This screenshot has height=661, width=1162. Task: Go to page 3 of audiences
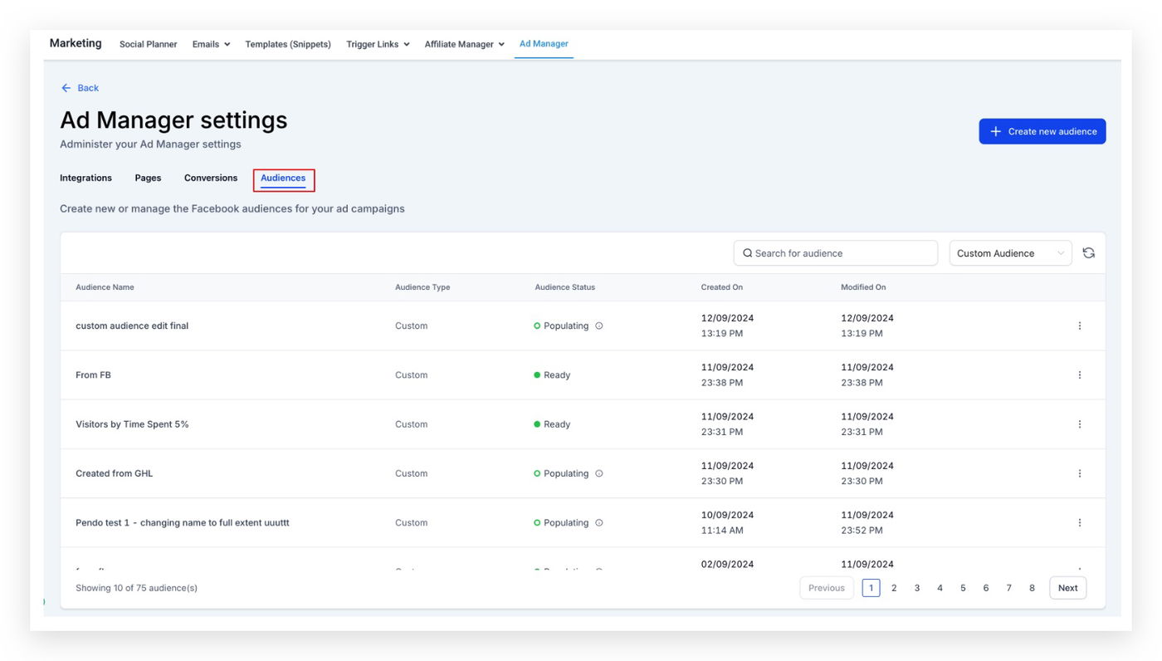tap(916, 588)
